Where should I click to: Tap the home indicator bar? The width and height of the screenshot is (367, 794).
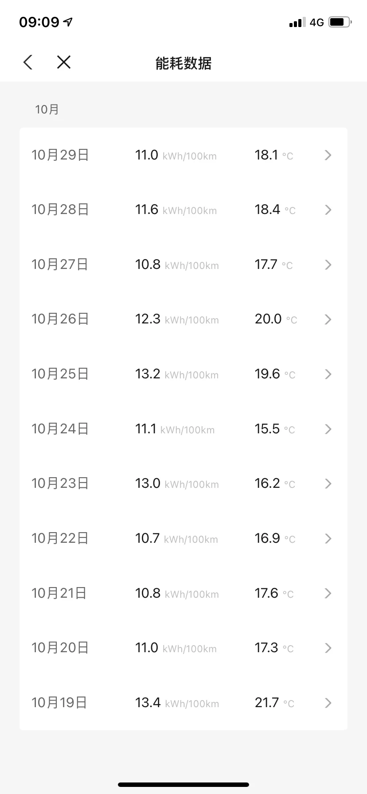[x=183, y=785]
